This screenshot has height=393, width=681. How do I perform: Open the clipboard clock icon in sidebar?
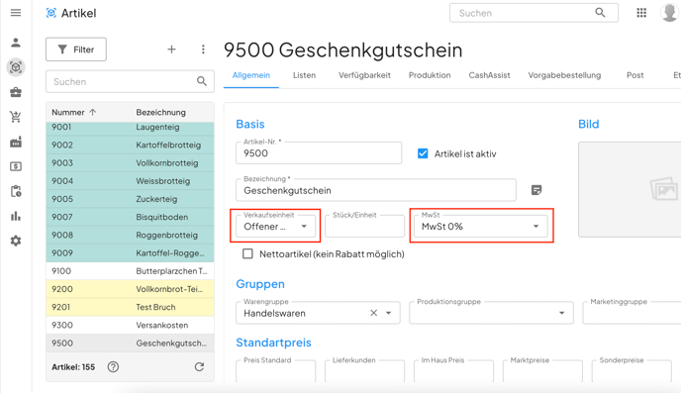point(16,191)
